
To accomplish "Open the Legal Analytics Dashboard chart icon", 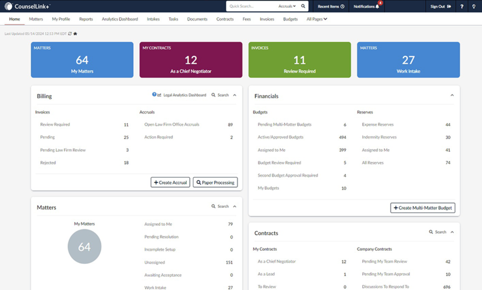I will point(159,95).
